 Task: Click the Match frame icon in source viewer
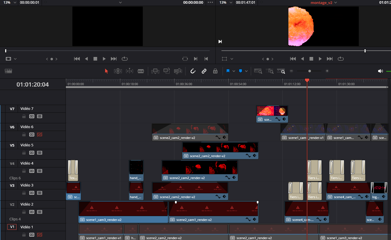point(185,59)
